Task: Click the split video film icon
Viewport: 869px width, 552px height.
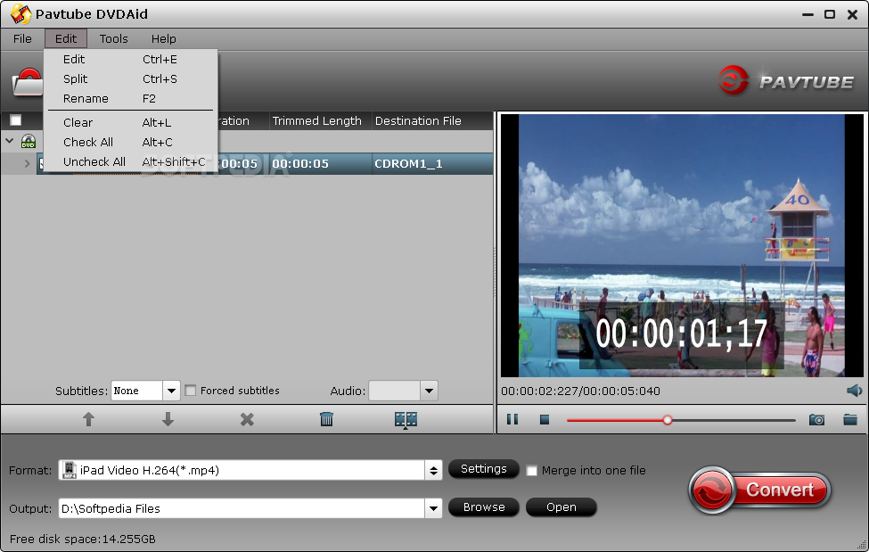Action: pyautogui.click(x=406, y=420)
